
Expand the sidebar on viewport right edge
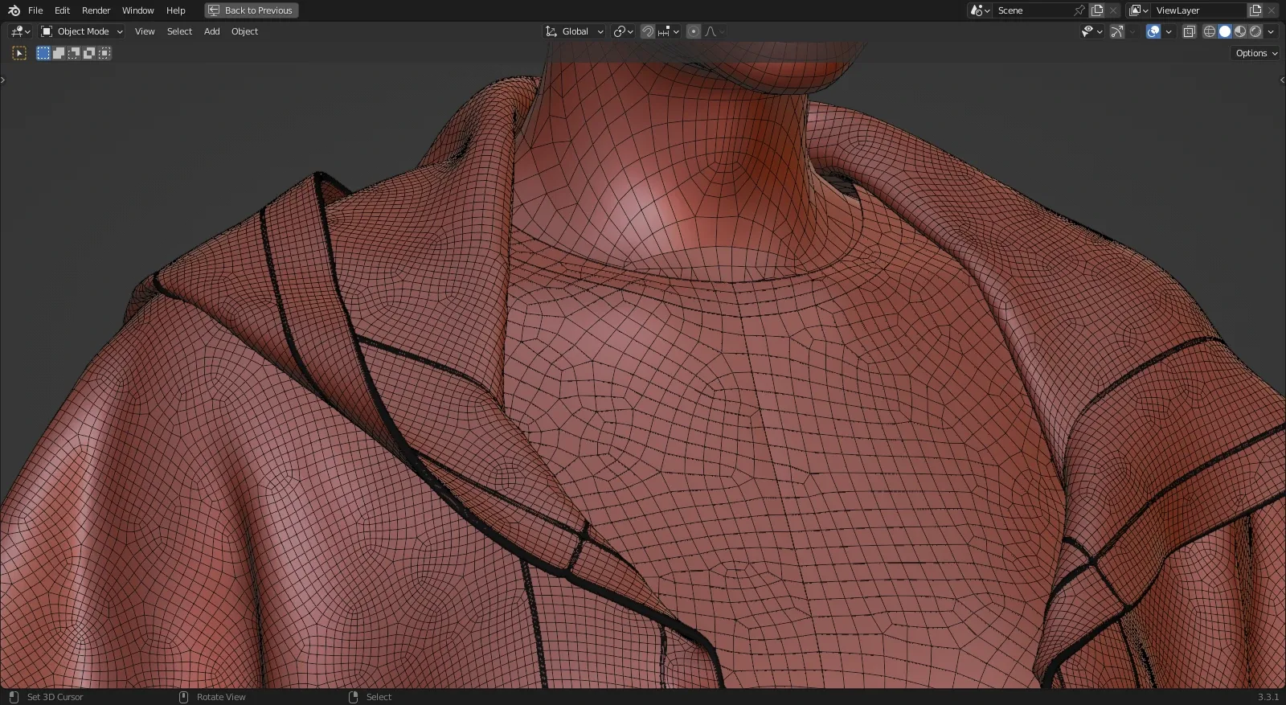click(1282, 80)
